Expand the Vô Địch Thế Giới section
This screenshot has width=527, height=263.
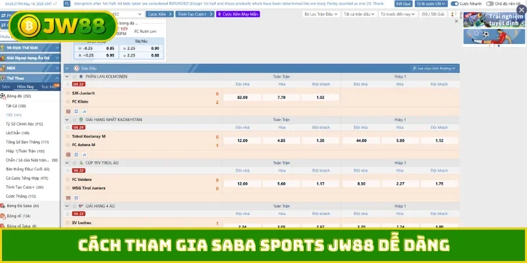point(30,47)
